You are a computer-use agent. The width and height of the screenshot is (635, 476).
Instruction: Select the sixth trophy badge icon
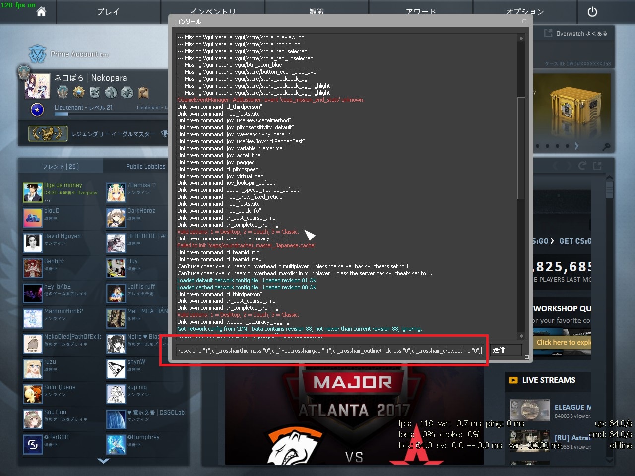click(x=143, y=92)
